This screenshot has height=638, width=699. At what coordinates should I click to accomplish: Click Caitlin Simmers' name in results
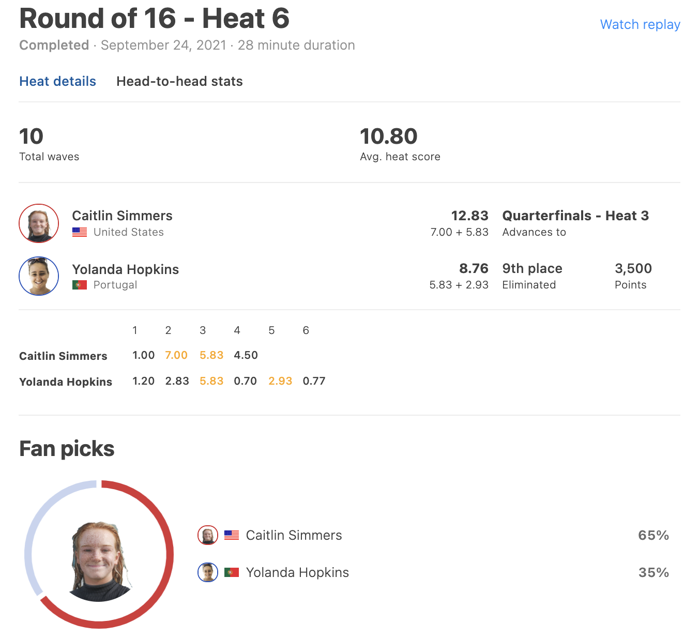[x=122, y=216]
